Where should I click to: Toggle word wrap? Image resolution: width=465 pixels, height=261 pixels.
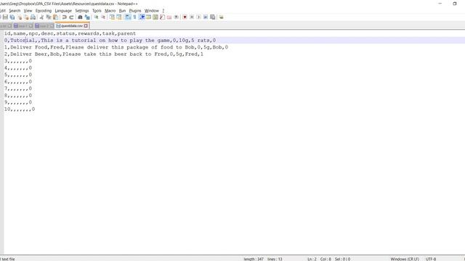tap(128, 17)
